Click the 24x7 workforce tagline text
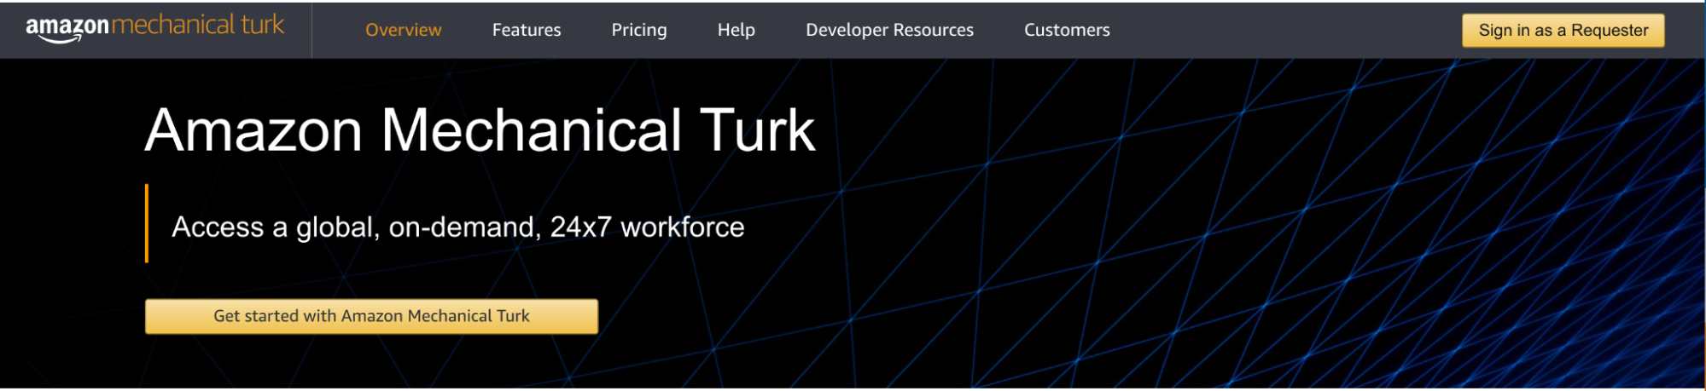This screenshot has width=1706, height=391. click(458, 227)
